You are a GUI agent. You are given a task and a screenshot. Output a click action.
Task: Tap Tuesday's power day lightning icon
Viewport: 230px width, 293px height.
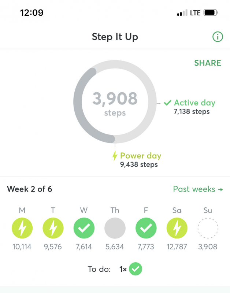53,228
